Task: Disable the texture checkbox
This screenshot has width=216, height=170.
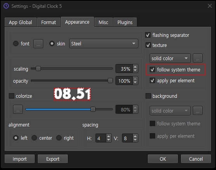Action: (148, 45)
